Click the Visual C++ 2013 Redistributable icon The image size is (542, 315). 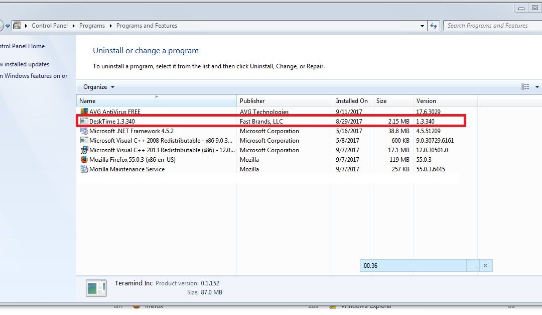pos(84,150)
